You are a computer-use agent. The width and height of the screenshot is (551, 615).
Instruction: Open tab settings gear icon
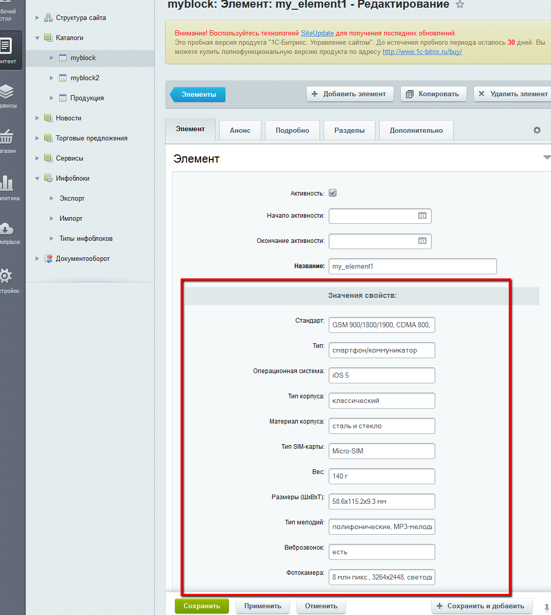(537, 130)
